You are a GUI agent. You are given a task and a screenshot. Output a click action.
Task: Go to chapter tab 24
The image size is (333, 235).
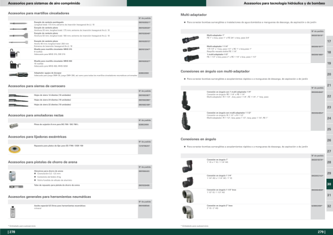click(x=330, y=118)
